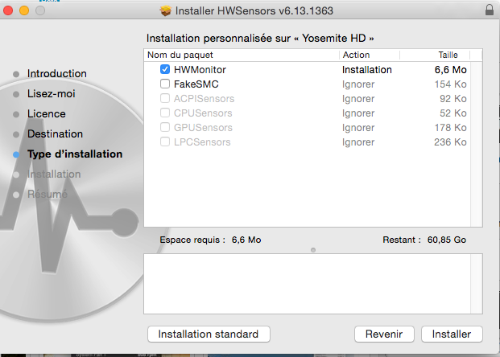The image size is (500, 357).
Task: Click the Licence step in sidebar
Action: point(46,113)
